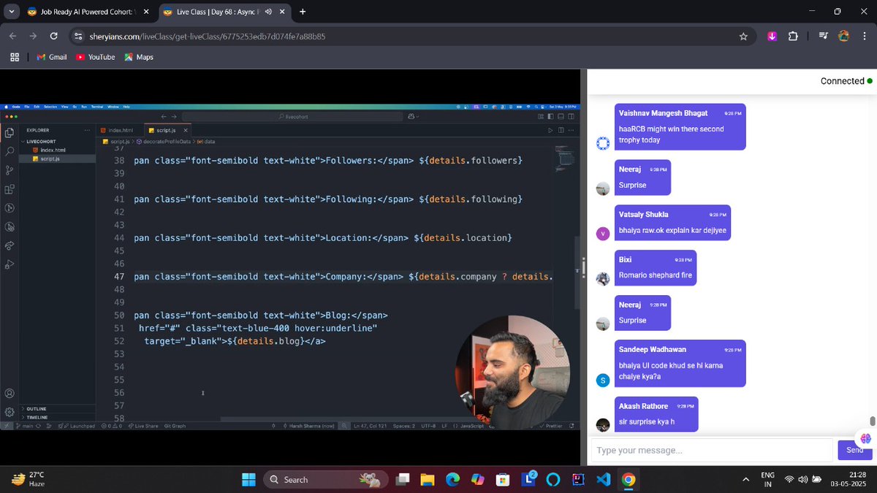Image resolution: width=877 pixels, height=493 pixels.
Task: Open the tab search dropdown arrow in Chrome
Action: coord(12,12)
